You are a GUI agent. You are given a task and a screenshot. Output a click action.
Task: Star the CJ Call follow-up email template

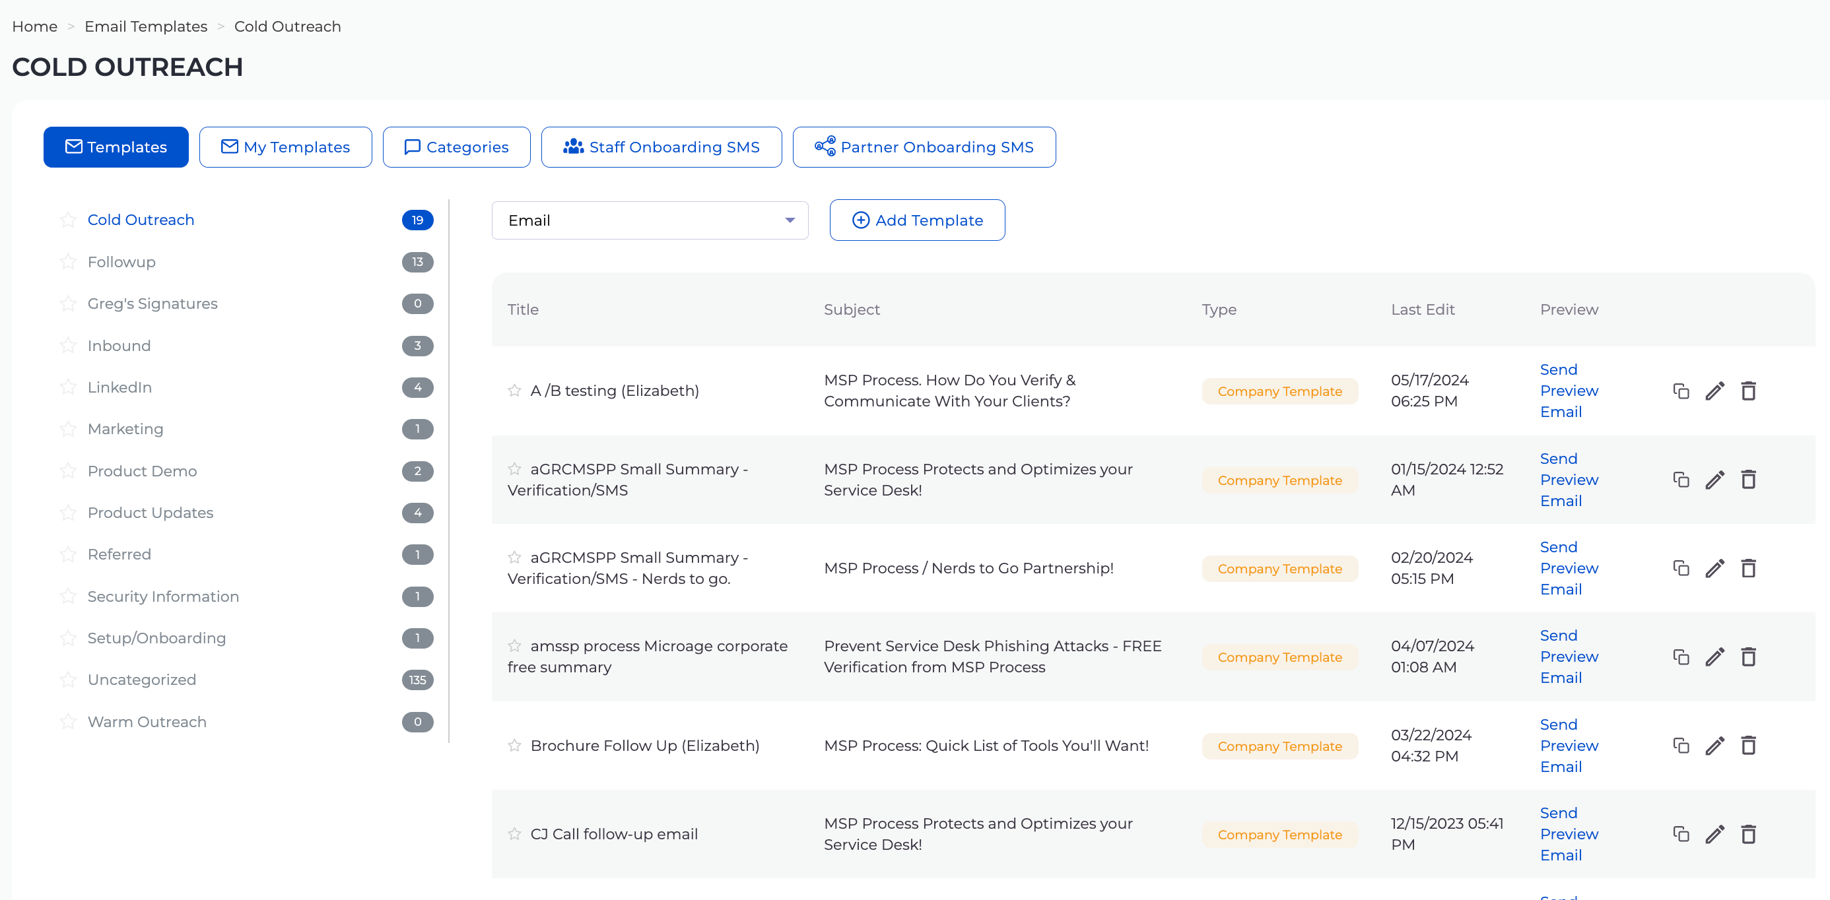pyautogui.click(x=514, y=834)
